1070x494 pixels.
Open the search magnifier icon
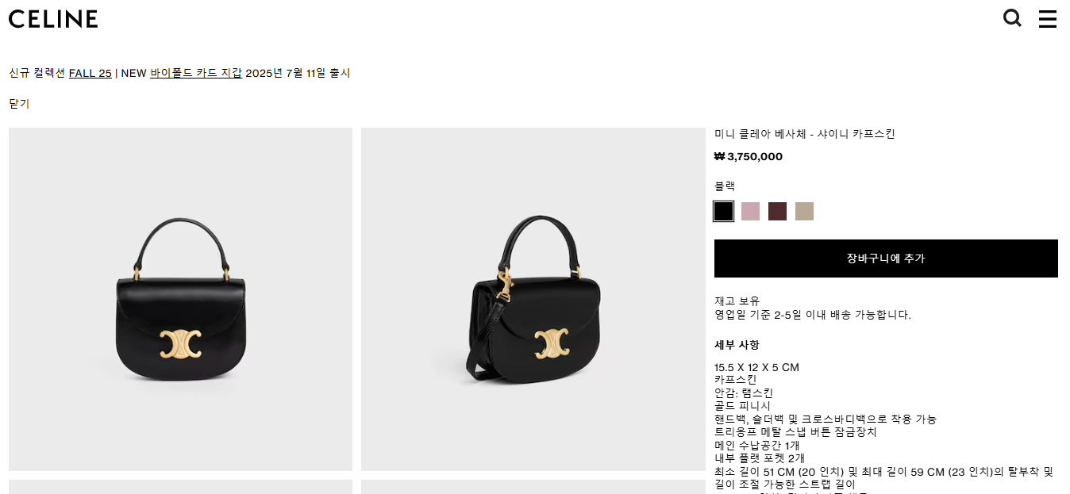pos(1012,18)
